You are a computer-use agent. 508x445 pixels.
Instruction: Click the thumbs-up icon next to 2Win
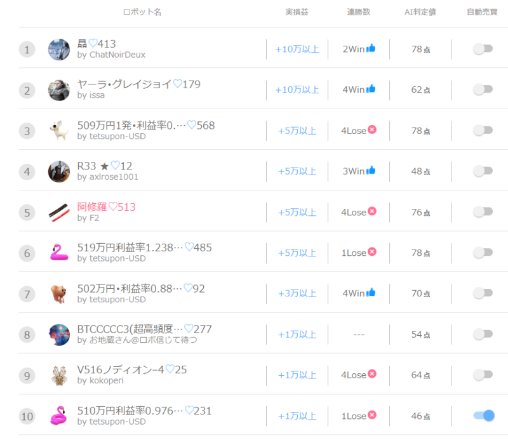(371, 48)
